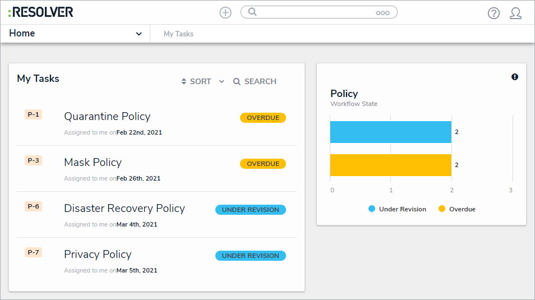
Task: Click Search in My Tasks panel
Action: coord(255,82)
